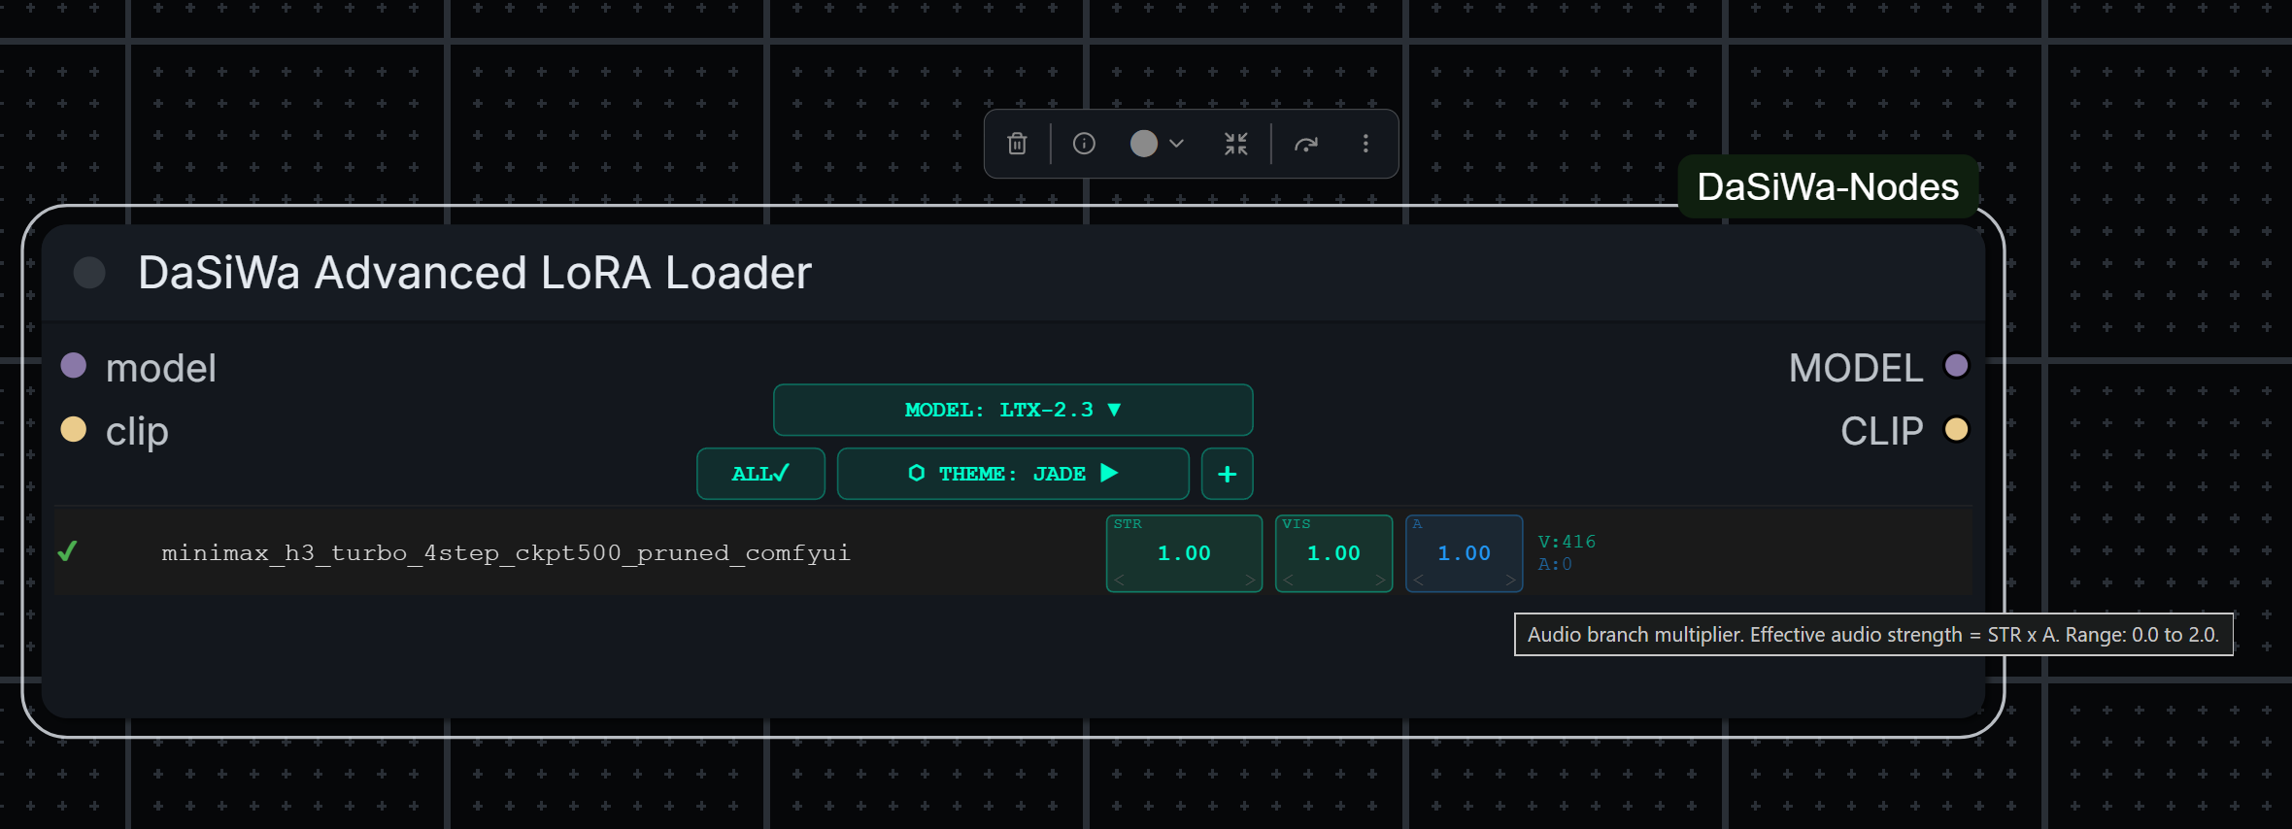Delete the node with the trash icon

(x=1017, y=144)
